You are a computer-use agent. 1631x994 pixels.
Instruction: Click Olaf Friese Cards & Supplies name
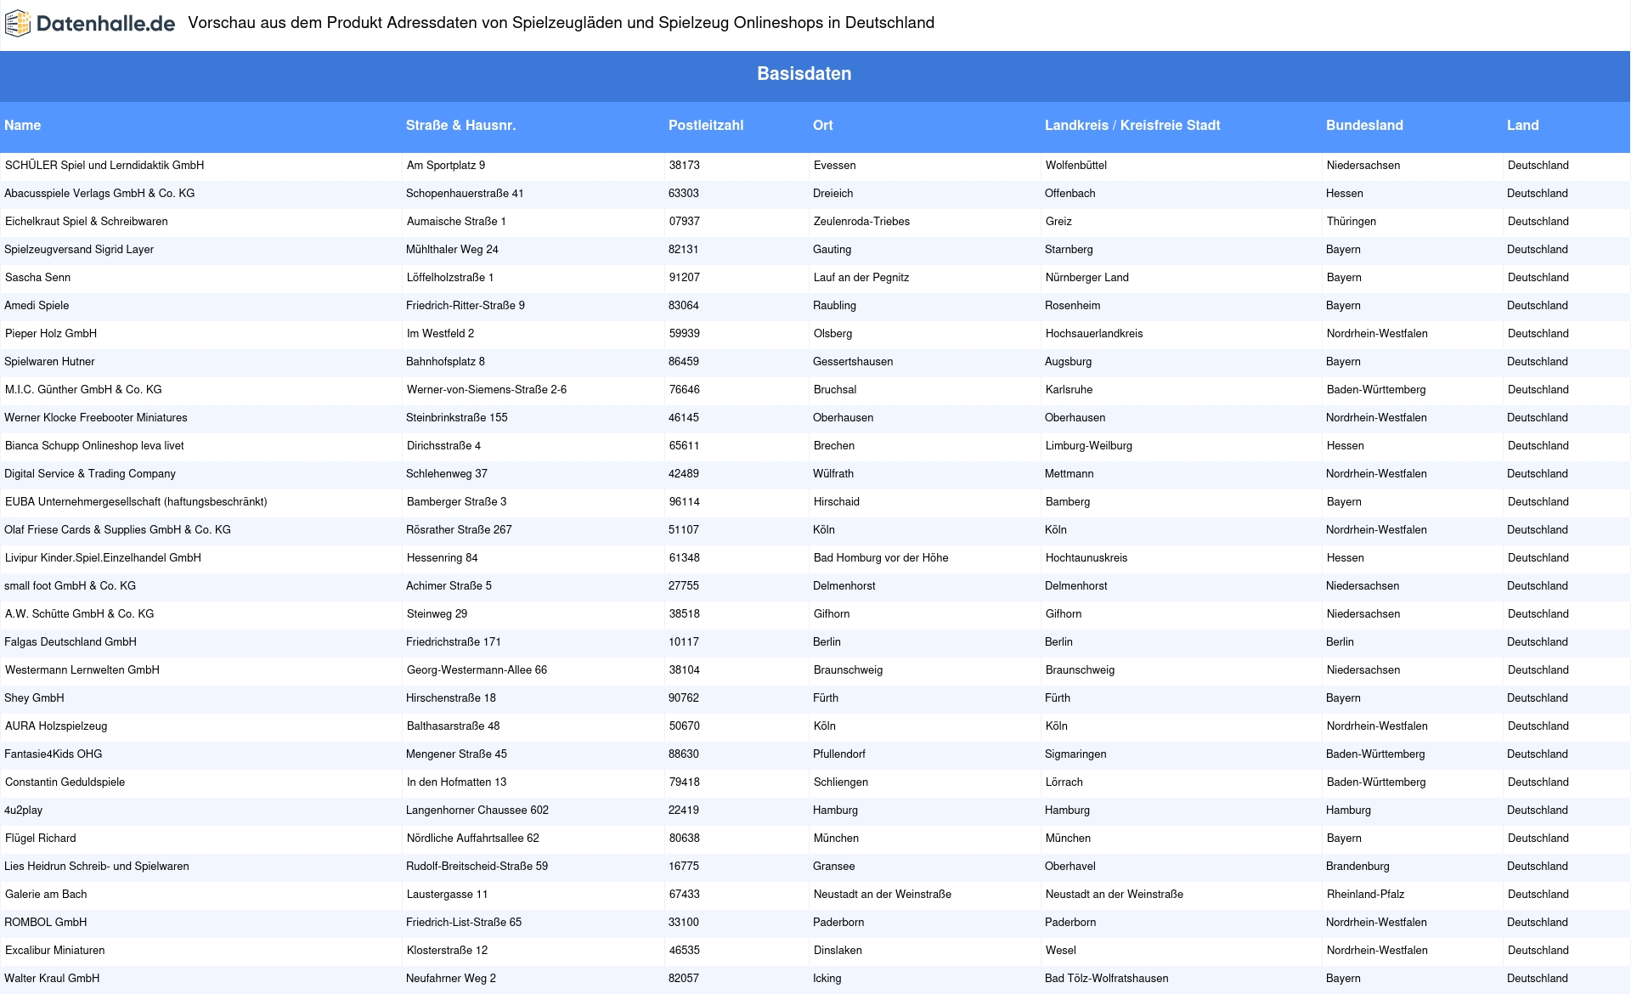pos(117,530)
